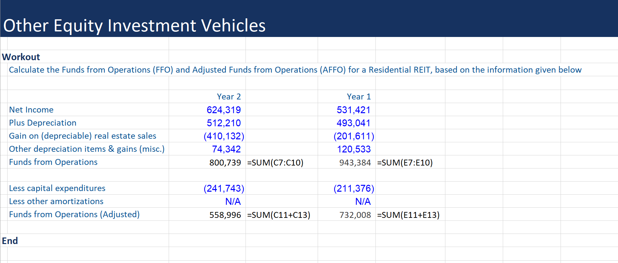This screenshot has height=263, width=618.
Task: Select the FFO result 800,739
Action: pyautogui.click(x=225, y=163)
